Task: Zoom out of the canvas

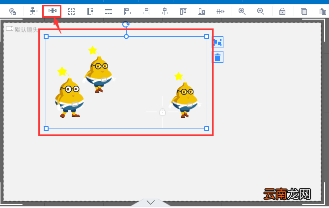Action: coord(261,11)
